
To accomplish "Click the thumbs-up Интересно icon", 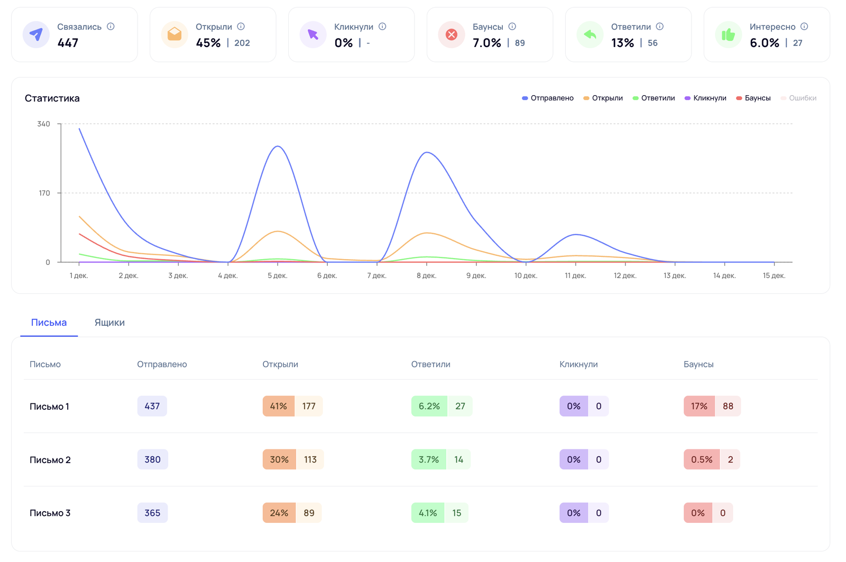I will (x=729, y=34).
